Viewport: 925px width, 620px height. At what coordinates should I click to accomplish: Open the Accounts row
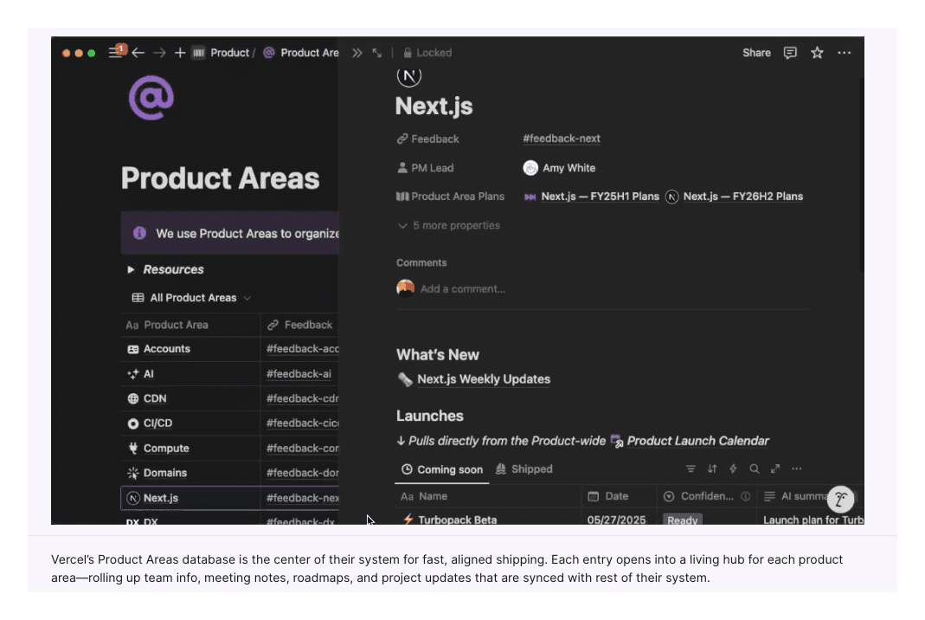(166, 349)
